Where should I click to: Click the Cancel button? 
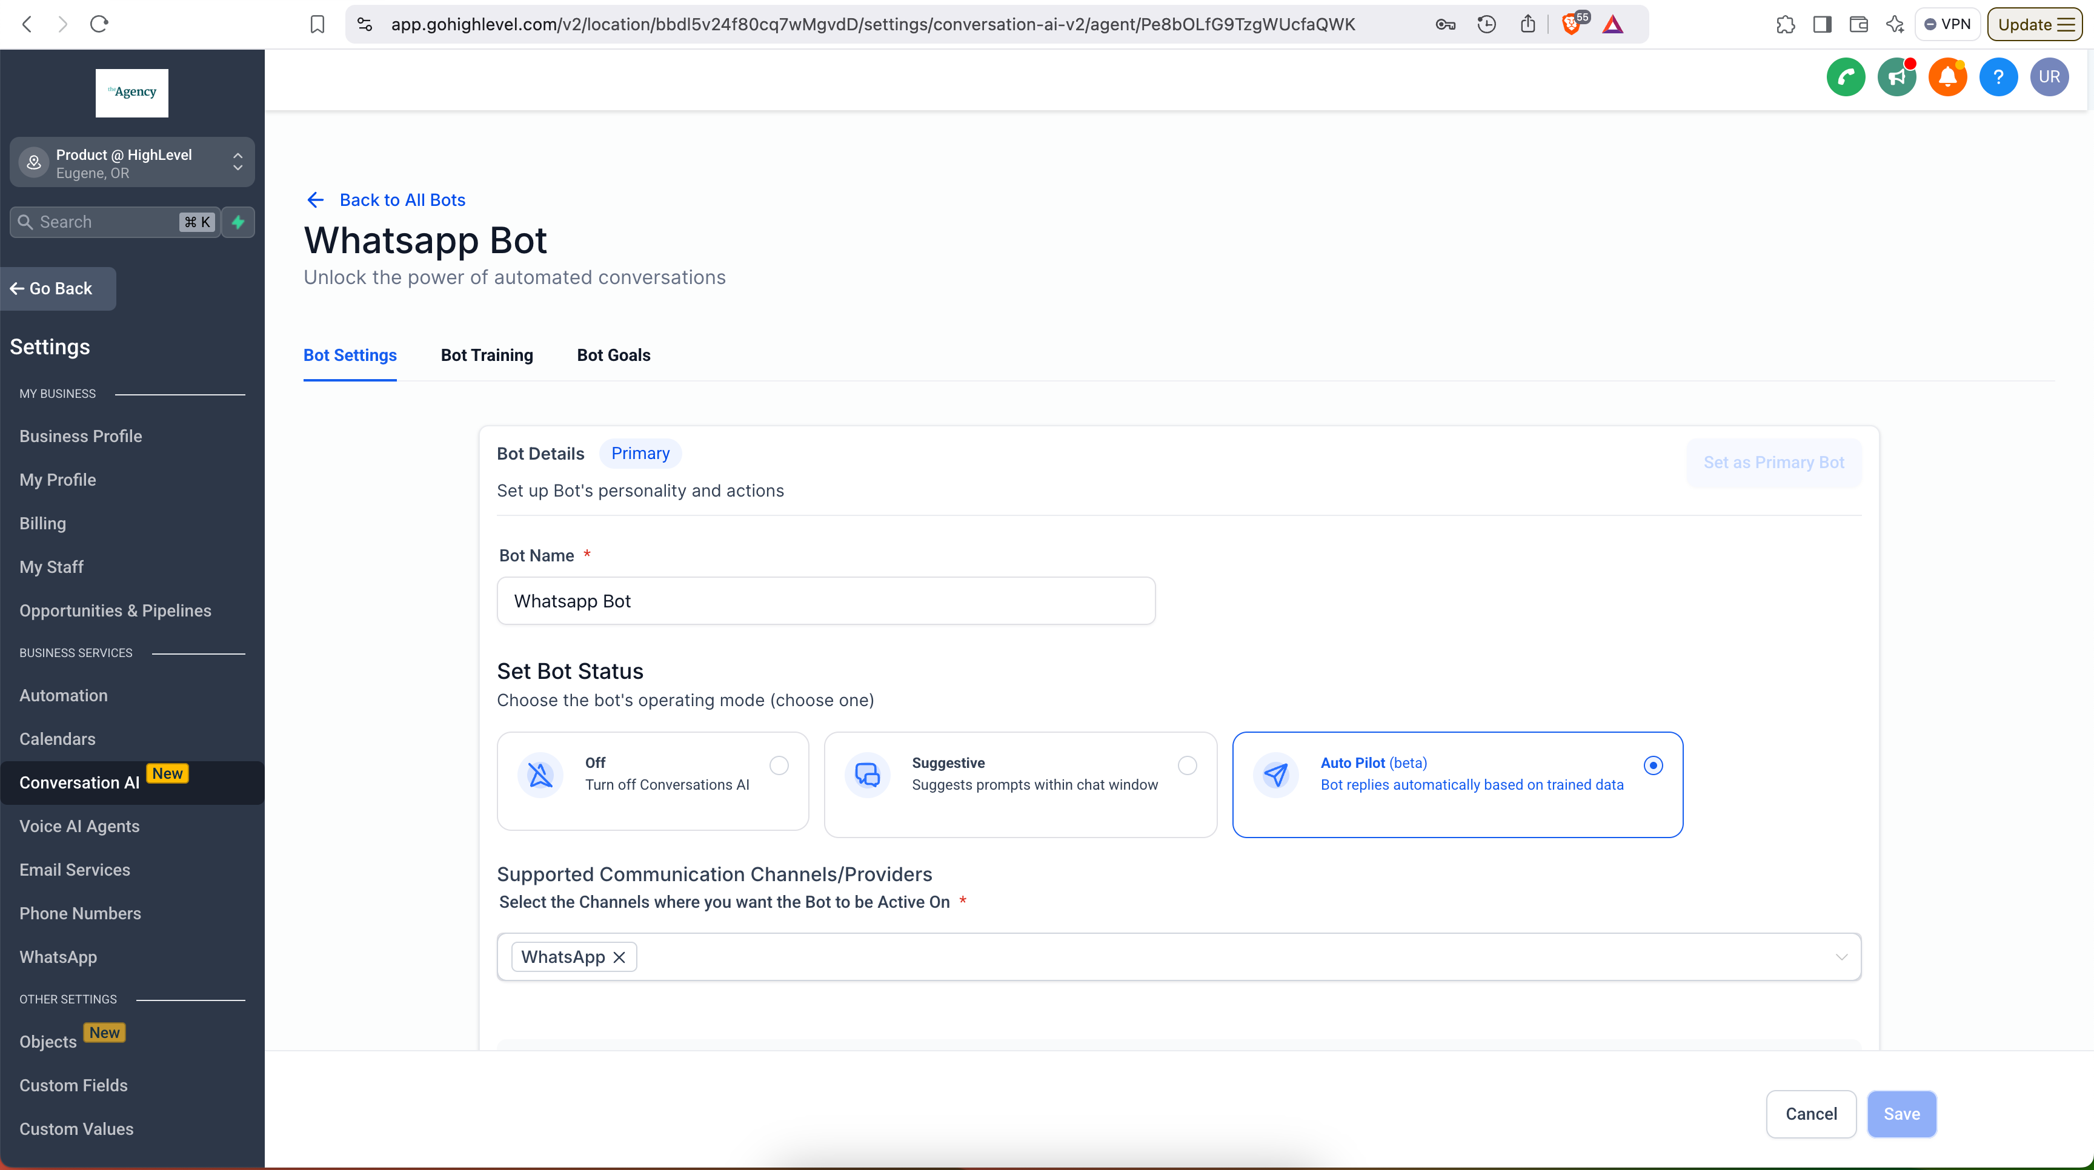[1811, 1114]
